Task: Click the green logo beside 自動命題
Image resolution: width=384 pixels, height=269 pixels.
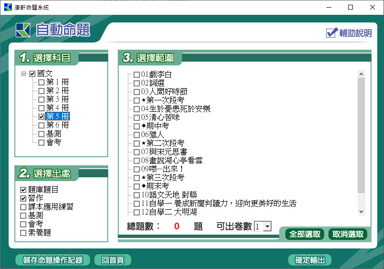Action: click(x=23, y=30)
